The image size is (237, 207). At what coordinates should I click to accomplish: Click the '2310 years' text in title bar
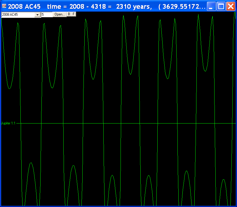(136, 6)
